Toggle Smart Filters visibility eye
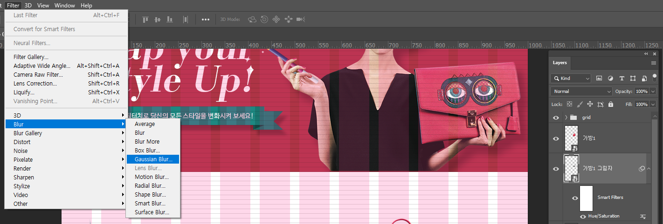This screenshot has height=224, width=663. 575,198
